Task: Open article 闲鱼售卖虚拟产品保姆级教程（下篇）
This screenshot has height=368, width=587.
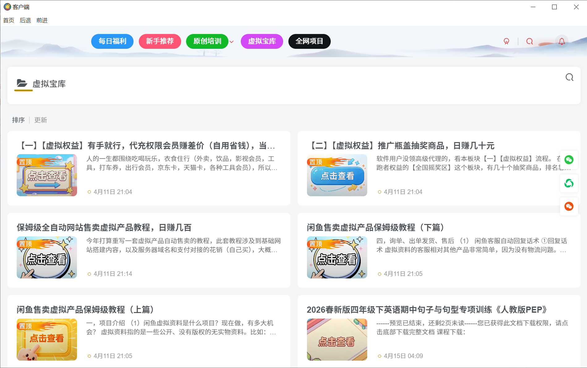Action: [x=375, y=228]
